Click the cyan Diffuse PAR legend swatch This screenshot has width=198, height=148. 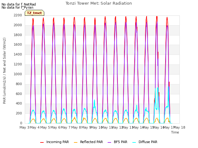tap(134, 142)
